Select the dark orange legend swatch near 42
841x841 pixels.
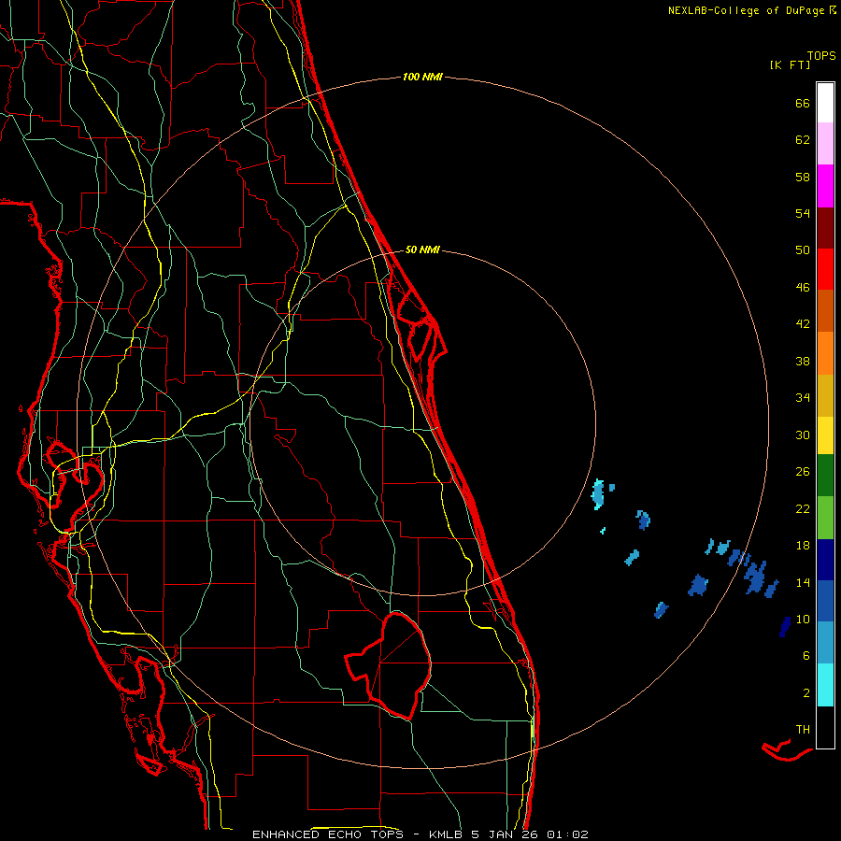[825, 311]
